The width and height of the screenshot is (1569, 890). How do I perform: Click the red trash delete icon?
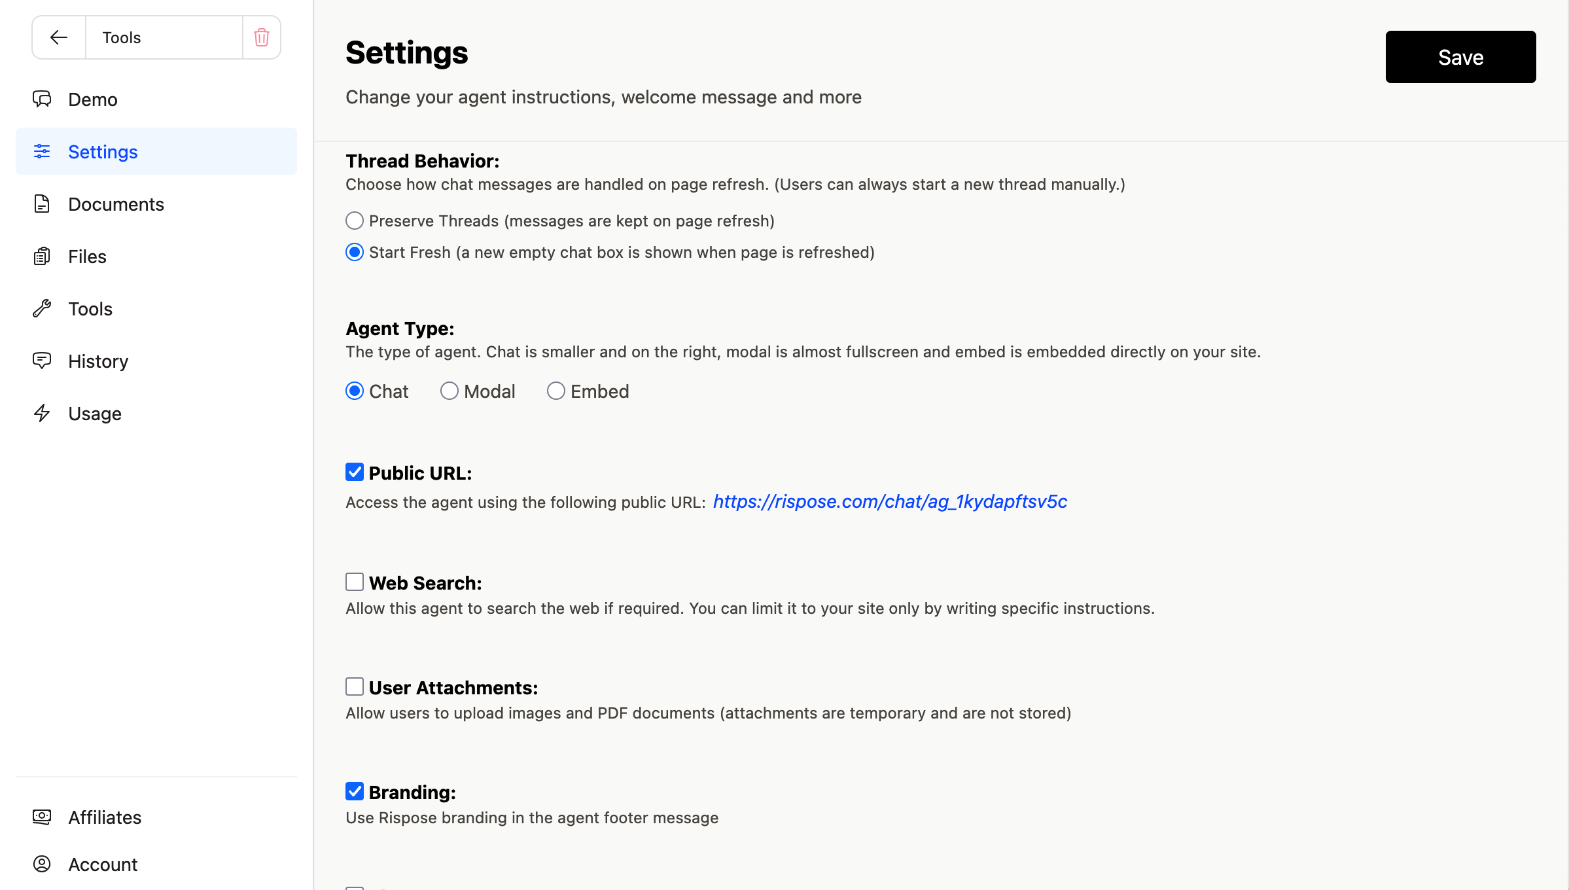(x=262, y=37)
